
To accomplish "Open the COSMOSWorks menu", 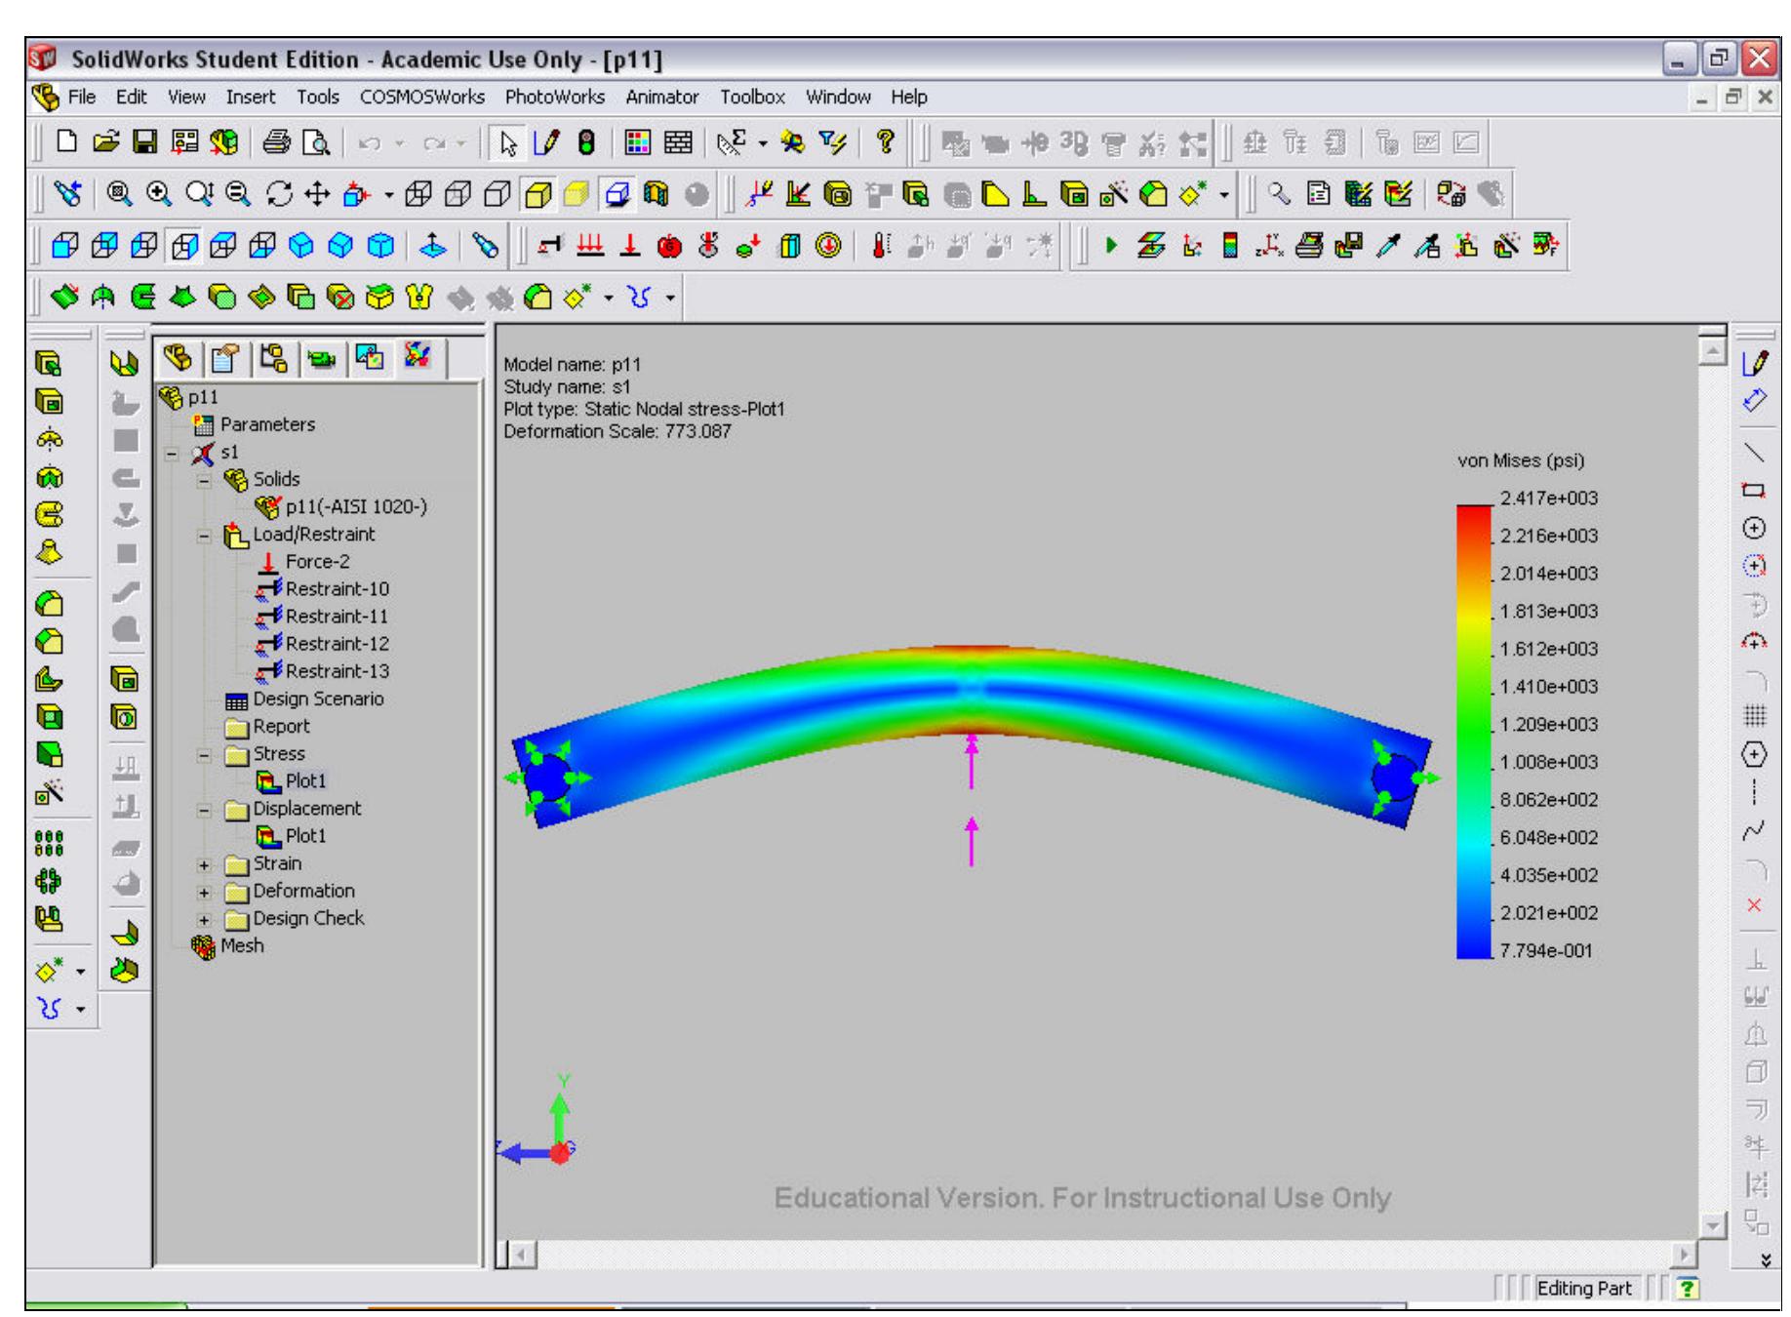I will pos(421,97).
